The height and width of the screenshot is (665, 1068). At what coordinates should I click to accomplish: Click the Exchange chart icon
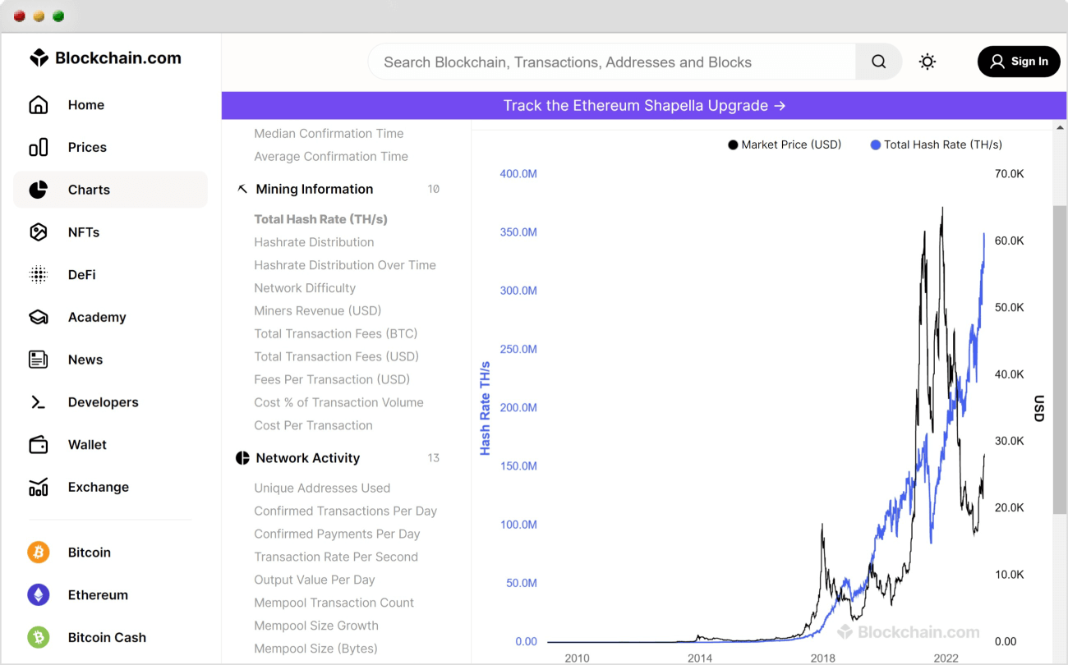coord(38,488)
